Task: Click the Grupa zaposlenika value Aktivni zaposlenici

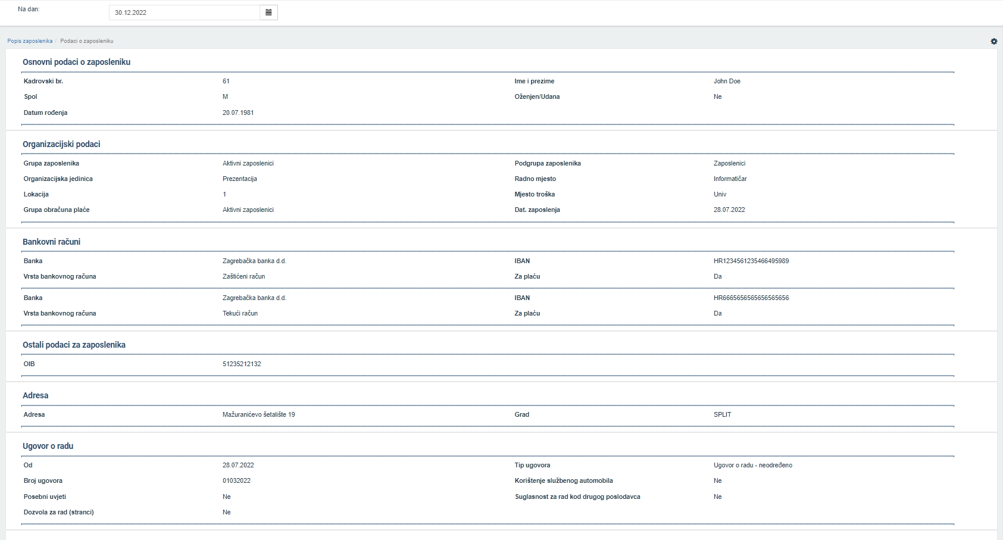Action: click(248, 163)
